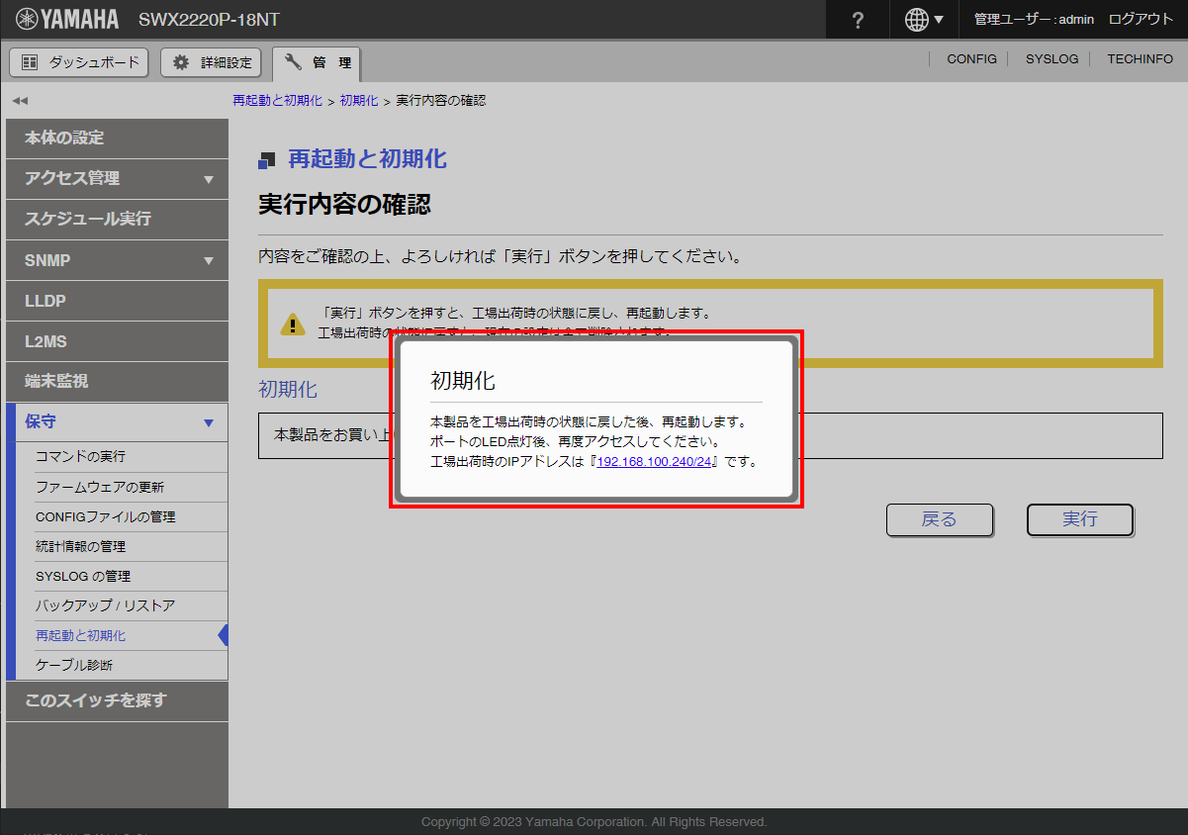
Task: Click the Yamaha logo
Action: pyautogui.click(x=67, y=20)
